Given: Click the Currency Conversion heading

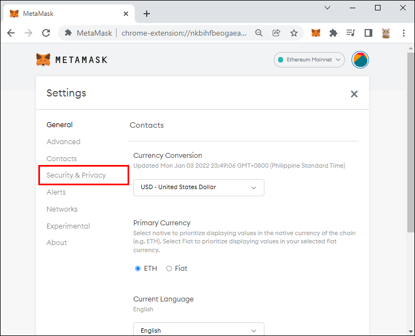Looking at the screenshot, I should (x=168, y=155).
